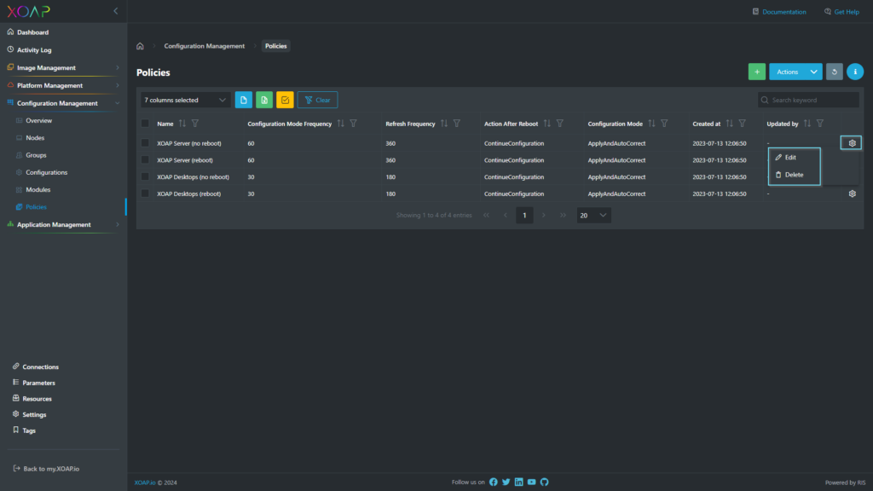Open Configurations in sidebar

46,172
